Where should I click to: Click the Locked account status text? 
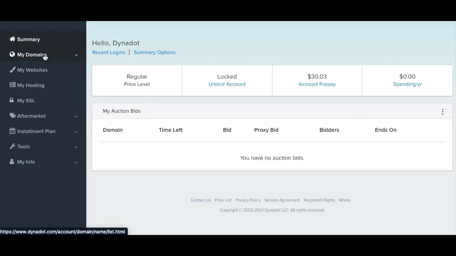coord(227,77)
